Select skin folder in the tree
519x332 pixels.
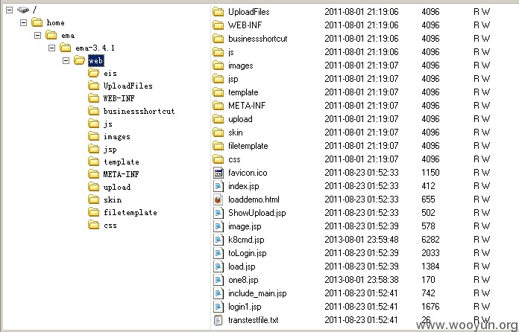point(112,199)
